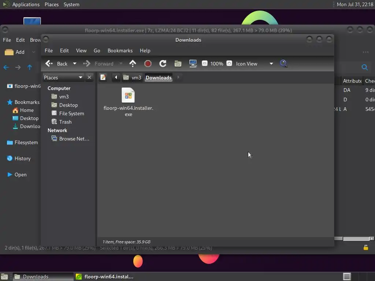Click History in the archiver sidebar
The width and height of the screenshot is (375, 281).
(x=19, y=159)
